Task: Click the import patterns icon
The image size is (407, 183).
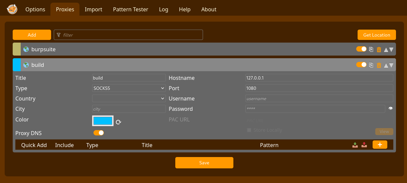Action: pyautogui.click(x=355, y=145)
